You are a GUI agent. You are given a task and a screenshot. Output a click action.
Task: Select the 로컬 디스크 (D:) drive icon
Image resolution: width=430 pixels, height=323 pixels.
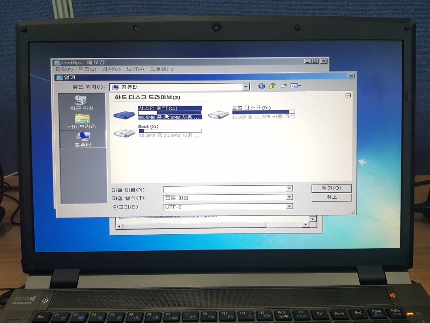coord(218,114)
